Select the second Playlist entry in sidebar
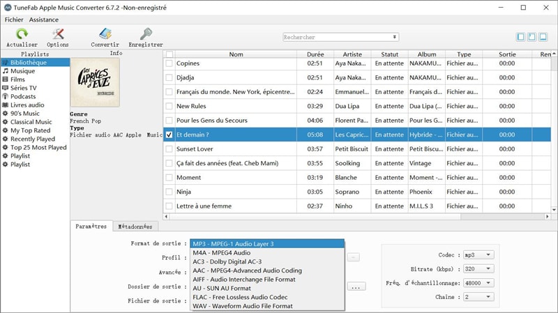 20,165
